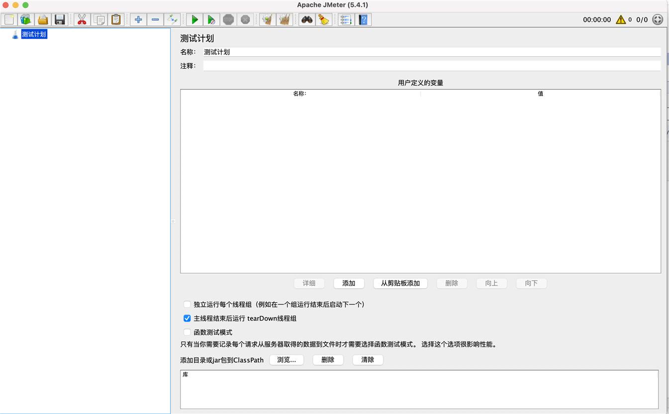Click the 名称: column header

[x=300, y=93]
